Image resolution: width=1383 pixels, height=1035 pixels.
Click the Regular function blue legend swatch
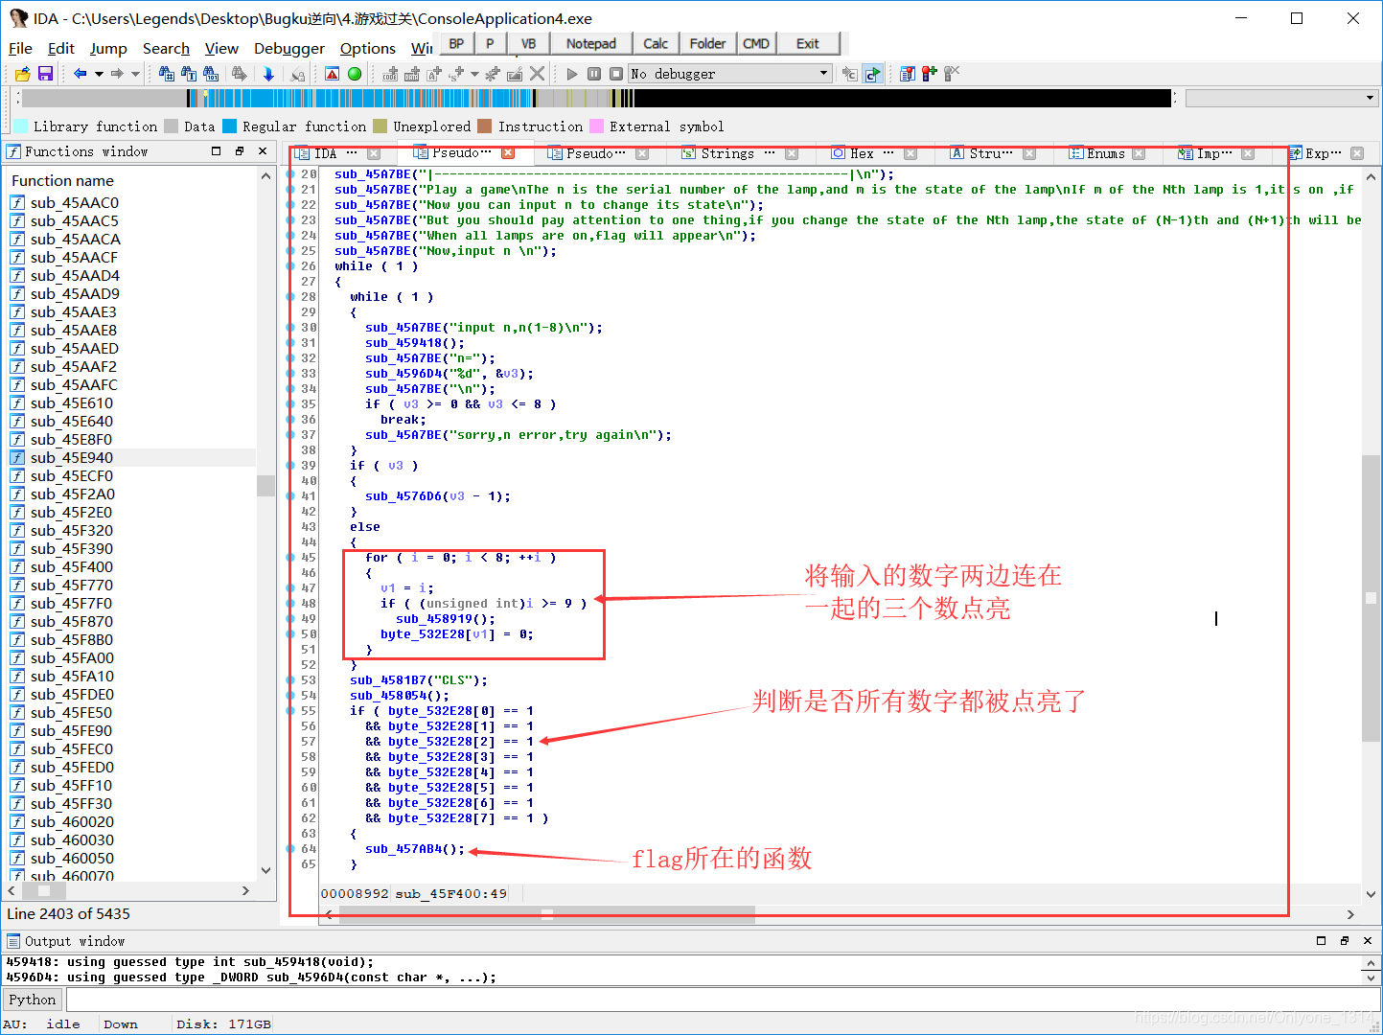tap(229, 126)
